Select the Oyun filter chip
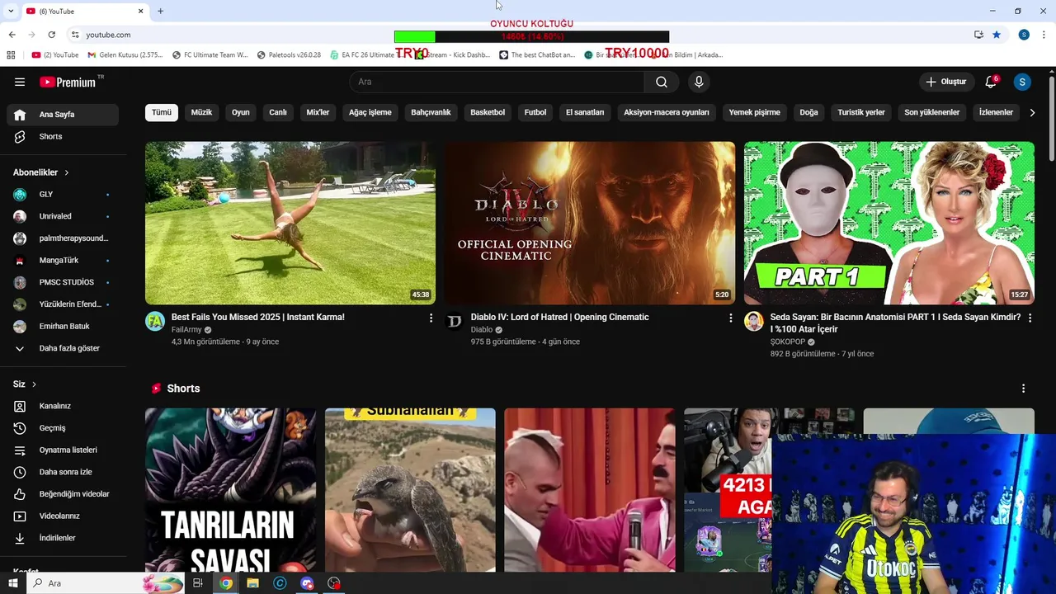Image resolution: width=1056 pixels, height=594 pixels. click(x=240, y=112)
